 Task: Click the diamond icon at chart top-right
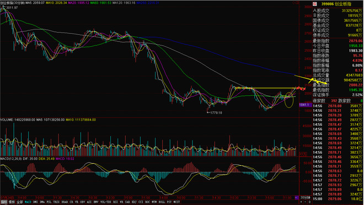pos(293,3)
